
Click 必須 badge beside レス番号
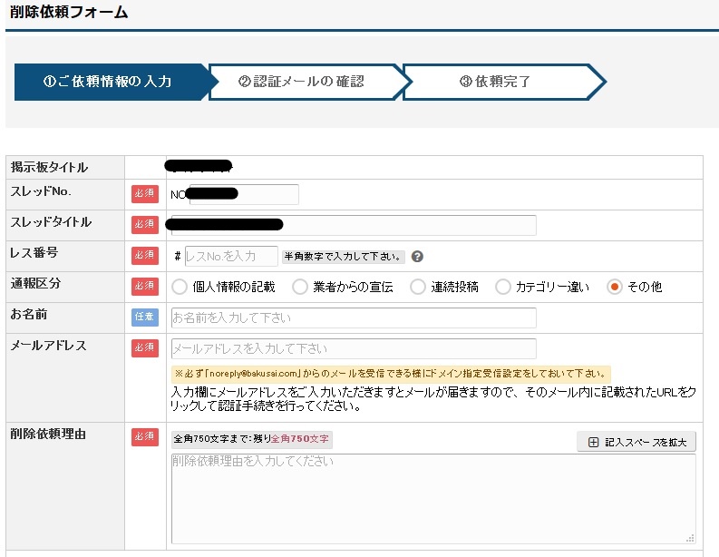point(145,255)
